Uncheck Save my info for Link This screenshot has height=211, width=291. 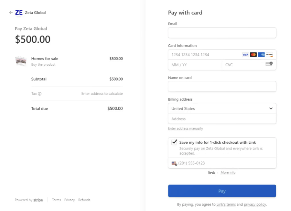pos(174,142)
